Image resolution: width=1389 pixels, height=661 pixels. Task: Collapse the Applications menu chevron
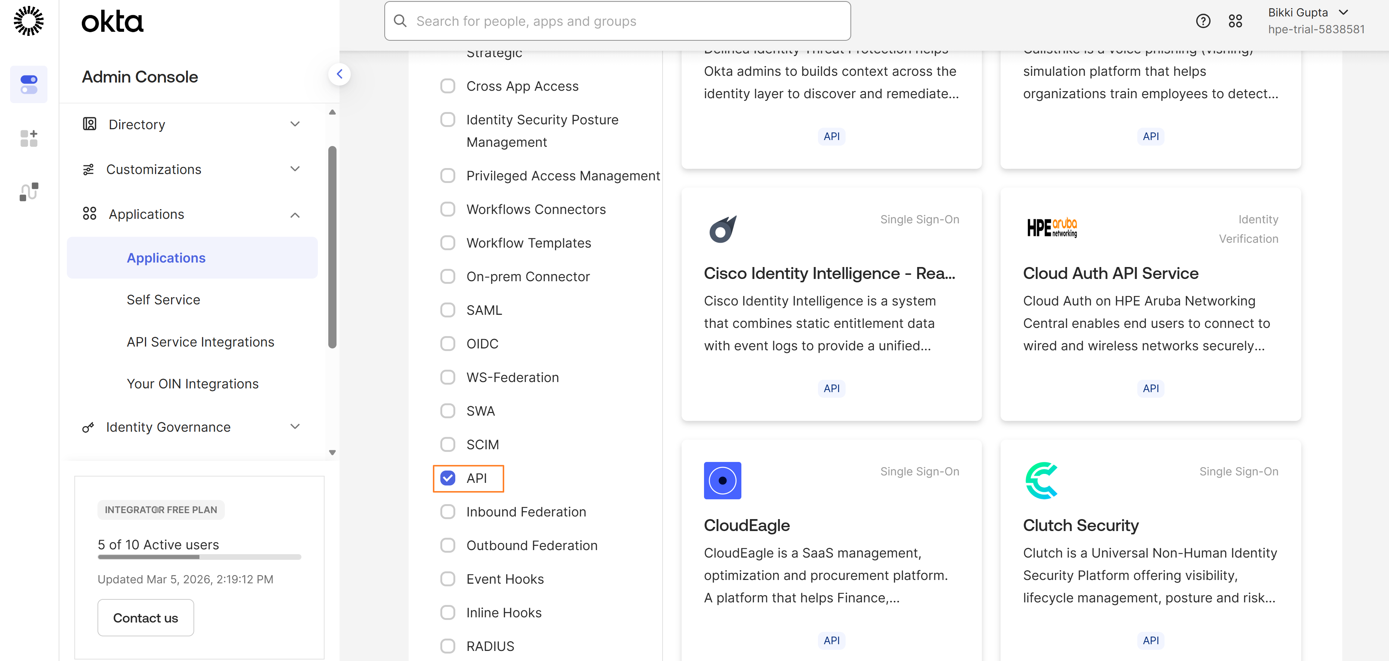[x=295, y=215]
